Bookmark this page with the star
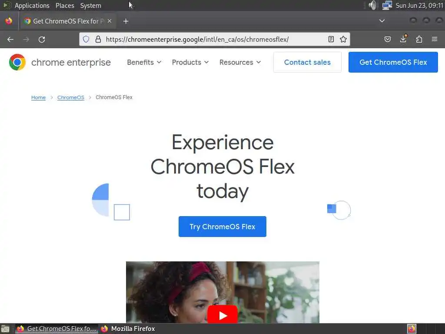Viewport: 445px width, 334px height. [343, 39]
